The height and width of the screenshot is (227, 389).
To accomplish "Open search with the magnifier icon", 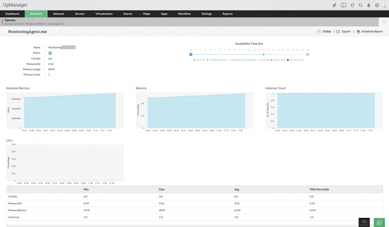I will [360, 5].
